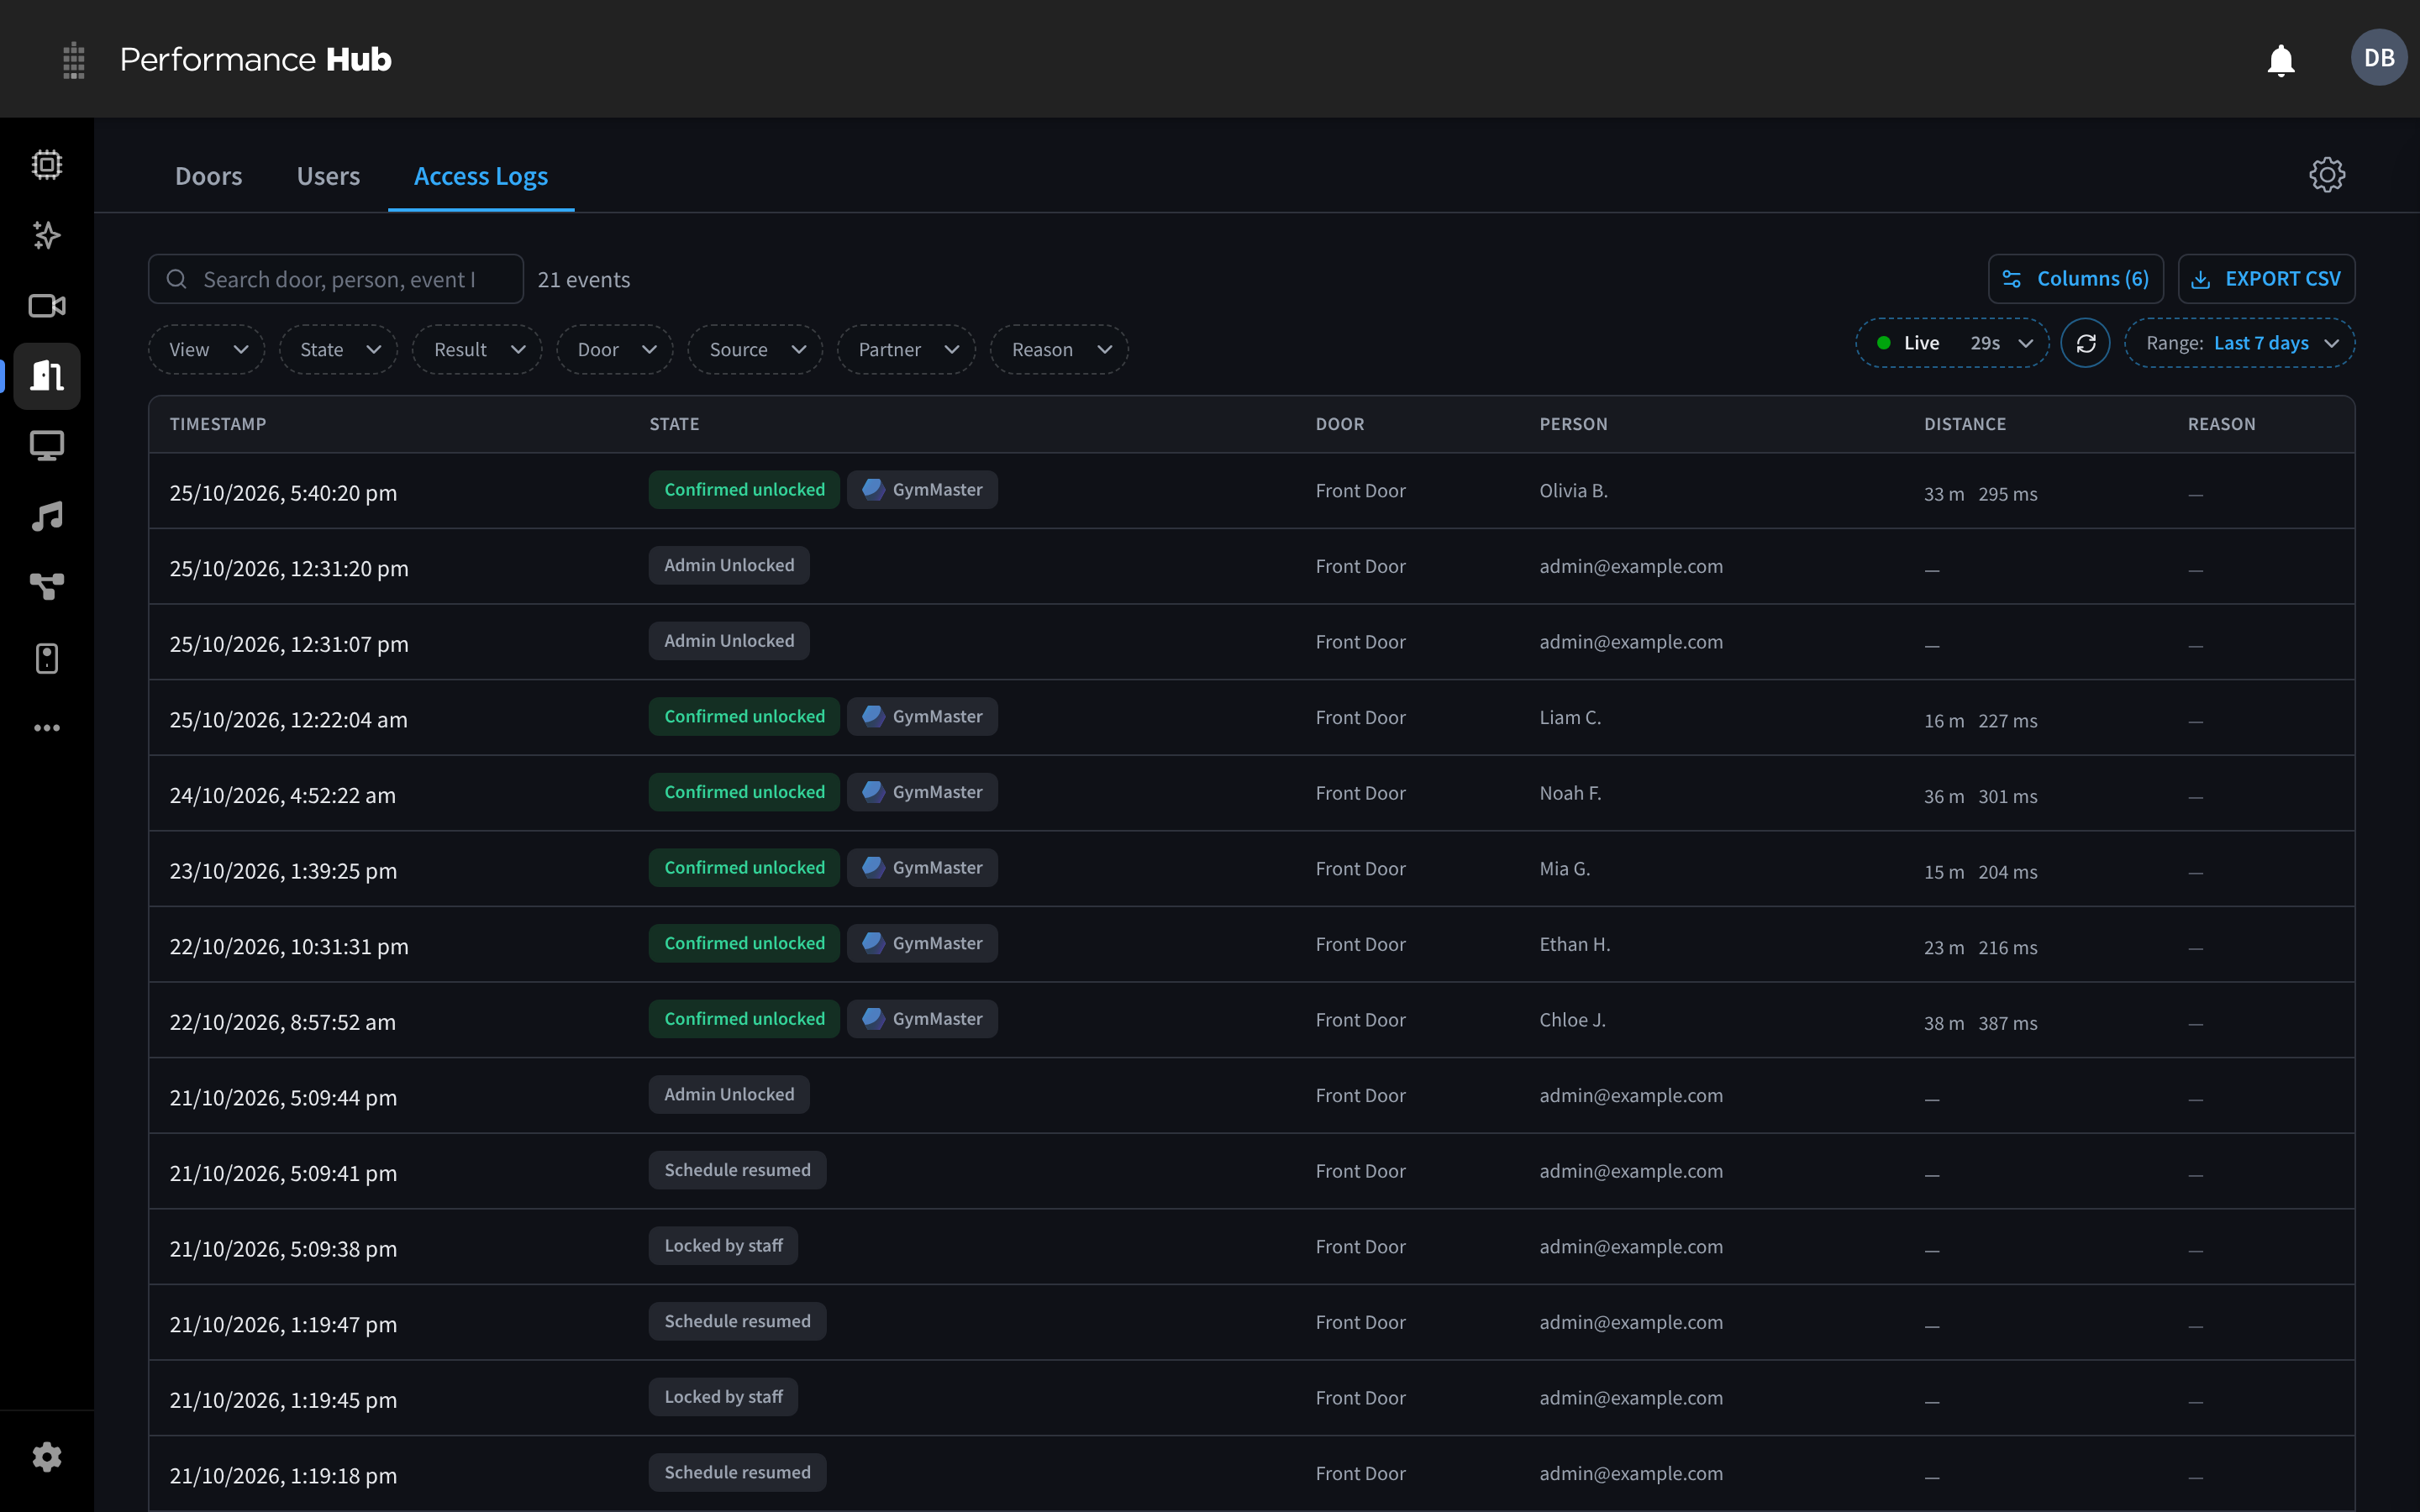Switch to the Doors tab

coord(209,176)
